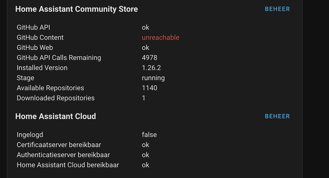Click the Available Repositories label
The image size is (329, 178).
(x=50, y=88)
